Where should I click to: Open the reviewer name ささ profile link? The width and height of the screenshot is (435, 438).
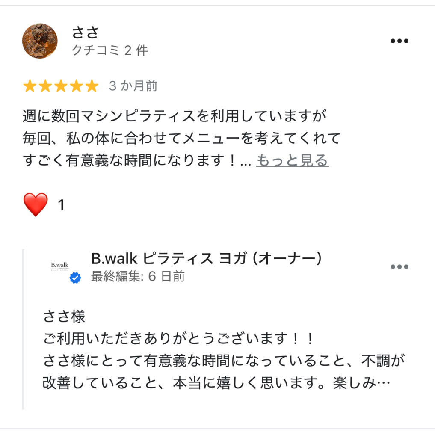(x=85, y=32)
